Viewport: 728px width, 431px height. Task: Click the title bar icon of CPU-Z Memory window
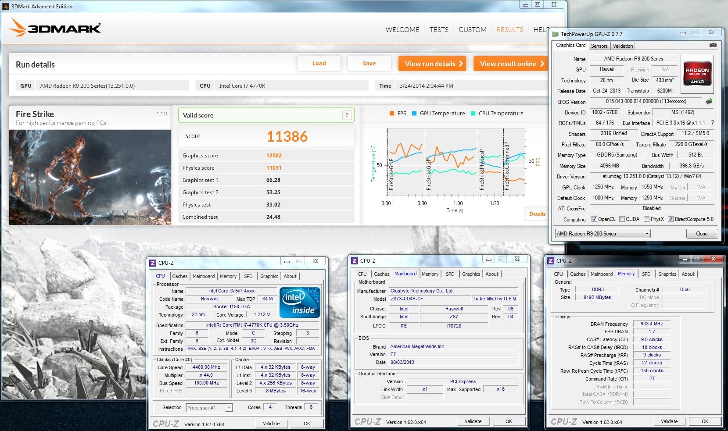point(551,260)
